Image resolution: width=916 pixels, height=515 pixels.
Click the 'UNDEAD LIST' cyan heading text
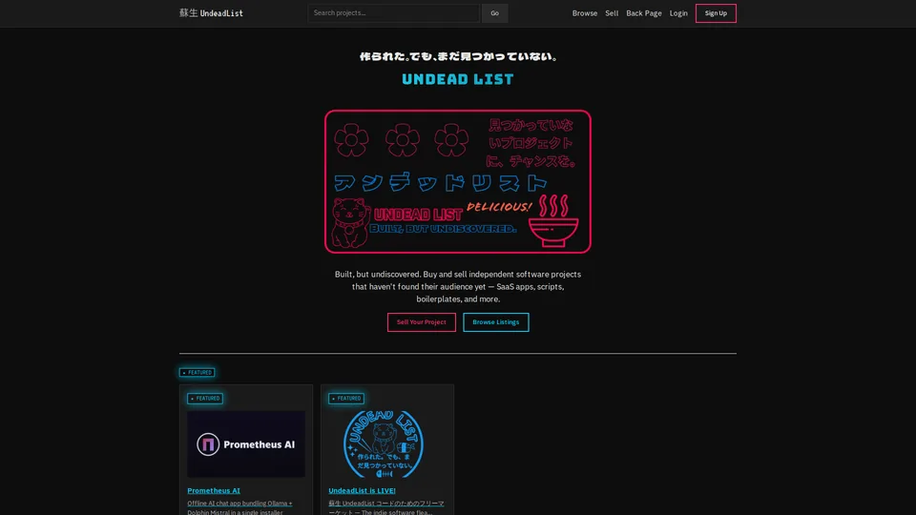click(x=458, y=79)
